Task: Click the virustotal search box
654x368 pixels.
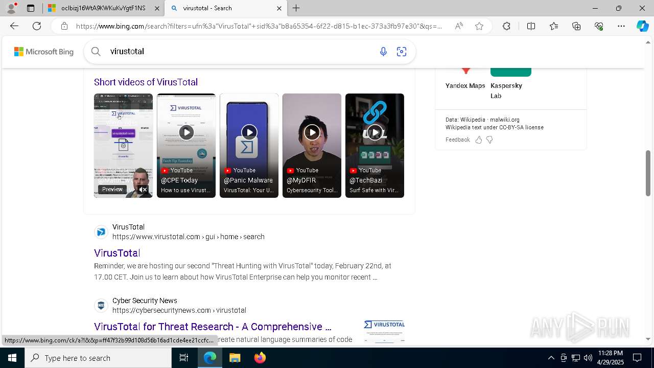Action: coord(240,52)
